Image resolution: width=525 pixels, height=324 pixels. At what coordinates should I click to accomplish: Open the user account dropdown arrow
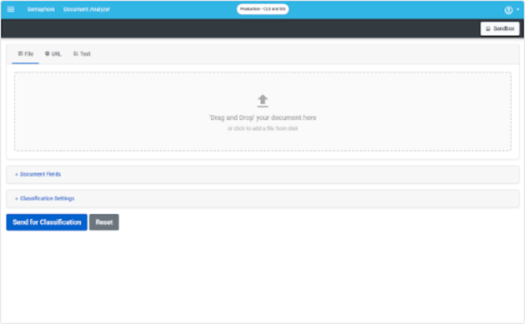click(x=518, y=9)
